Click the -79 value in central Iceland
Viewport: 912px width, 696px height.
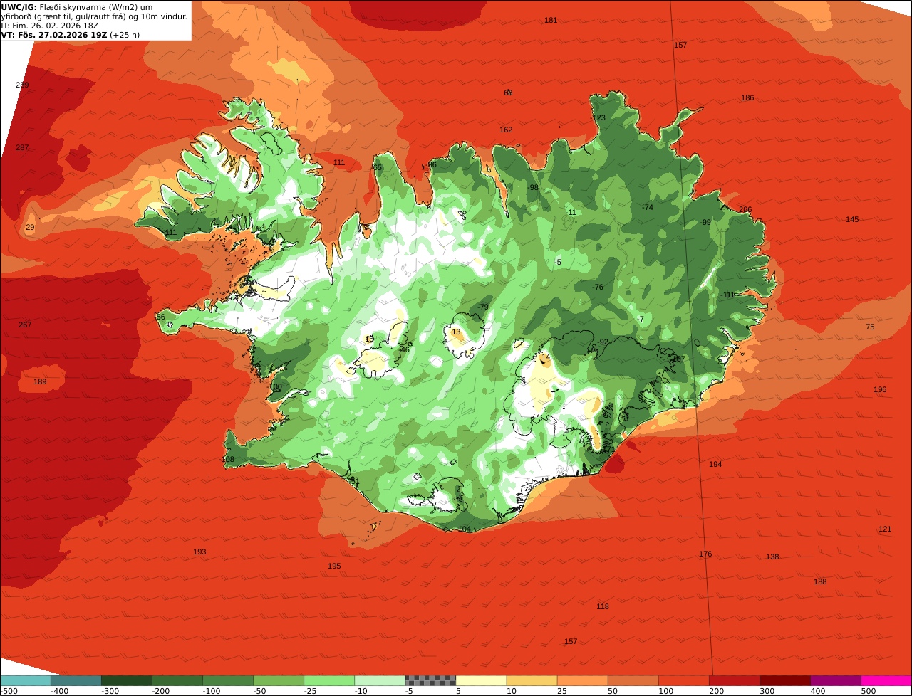[x=483, y=307]
